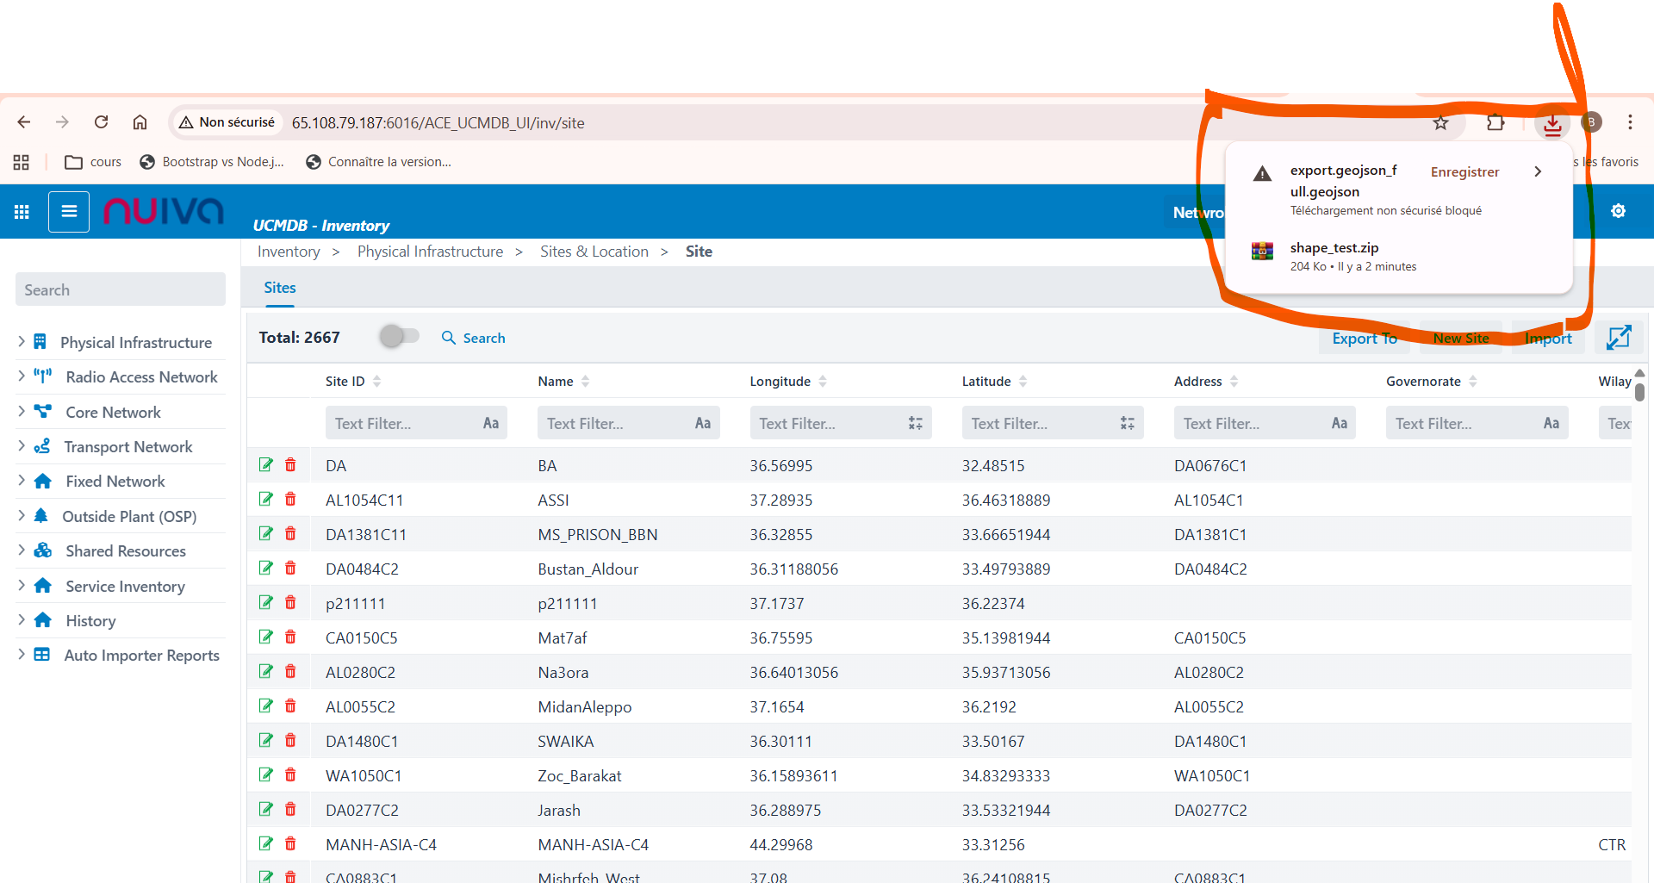Open Physical Infrastructure breadcrumb item
1654x883 pixels.
[x=430, y=252]
